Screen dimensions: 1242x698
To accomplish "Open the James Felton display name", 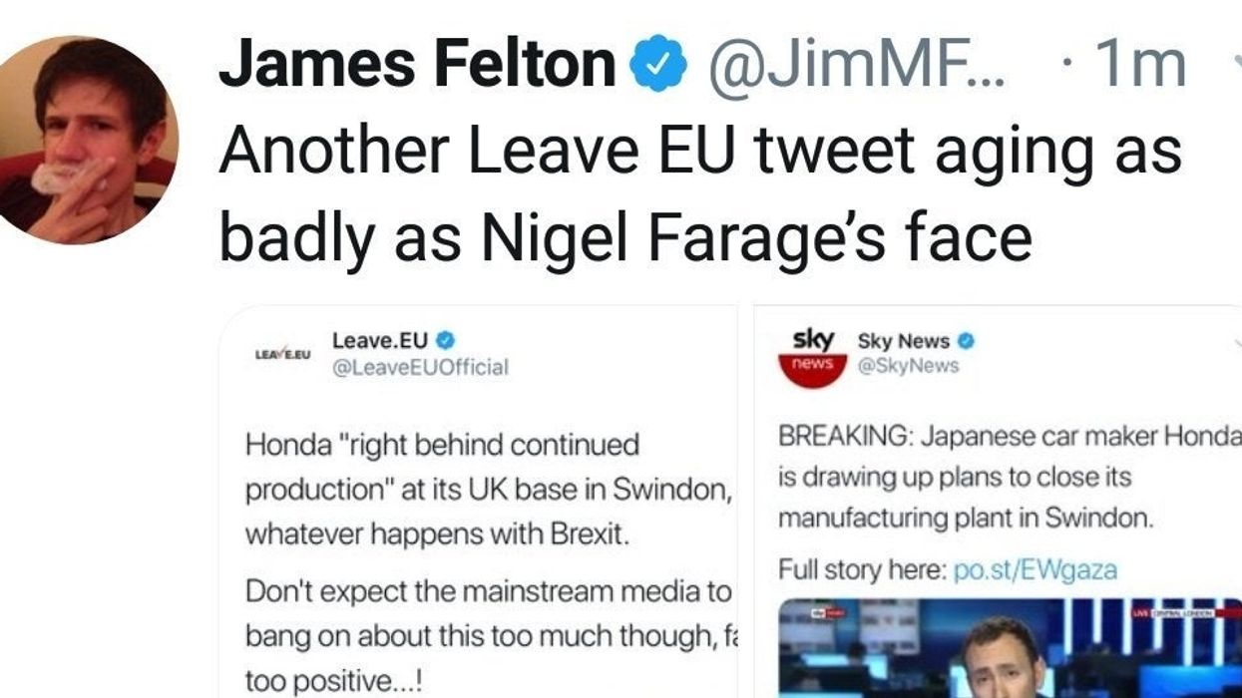I will 417,64.
